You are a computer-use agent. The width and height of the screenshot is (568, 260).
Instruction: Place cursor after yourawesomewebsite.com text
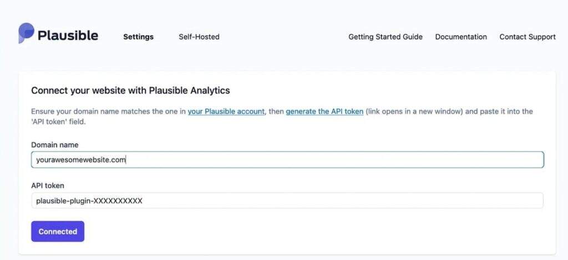[126, 160]
